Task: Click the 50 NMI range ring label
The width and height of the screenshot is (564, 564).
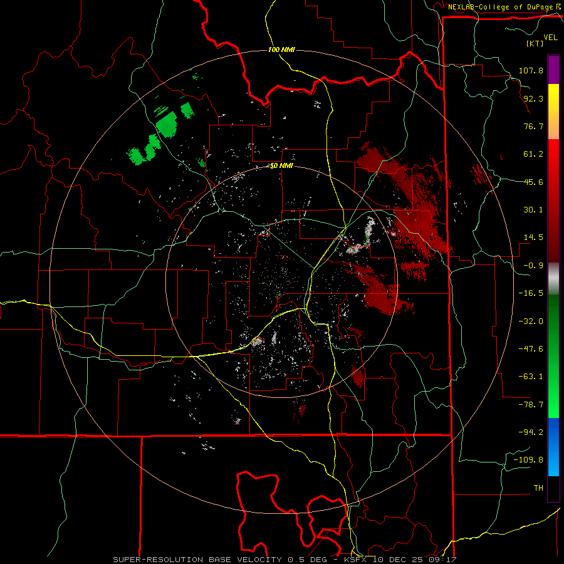Action: [281, 166]
